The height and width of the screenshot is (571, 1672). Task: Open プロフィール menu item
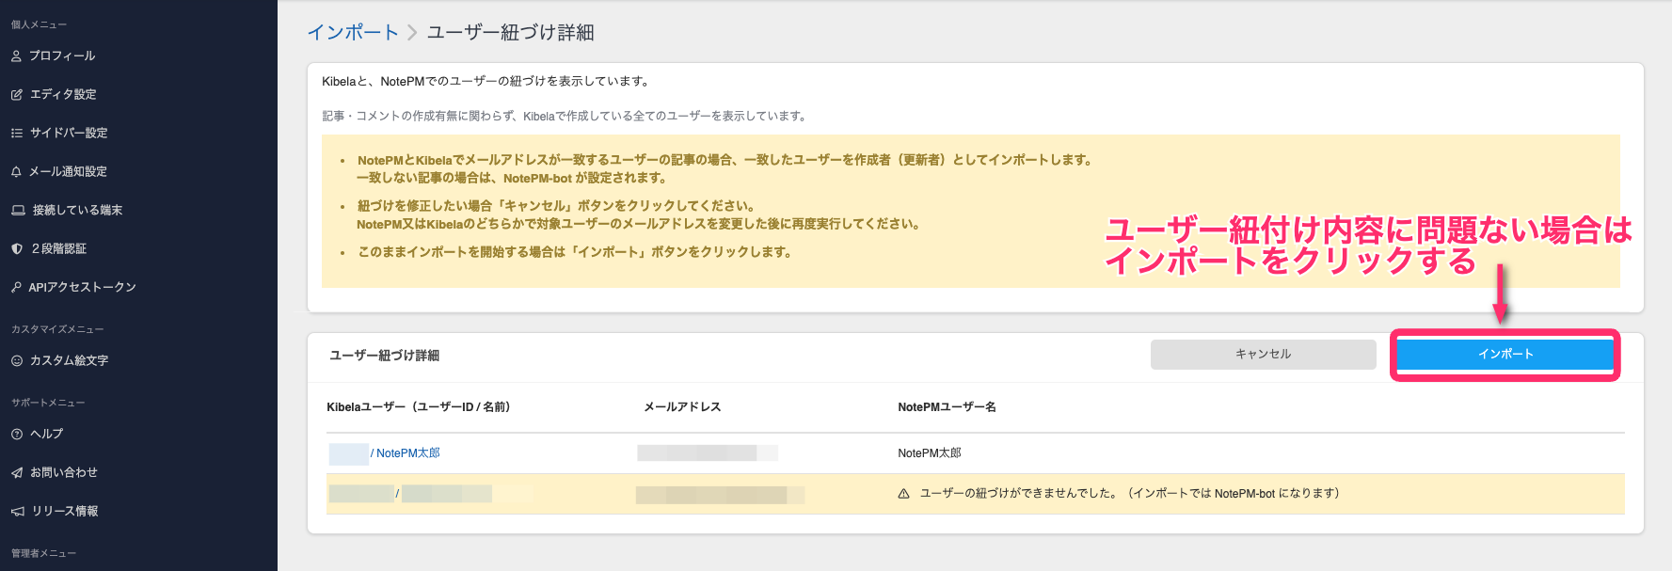point(62,56)
